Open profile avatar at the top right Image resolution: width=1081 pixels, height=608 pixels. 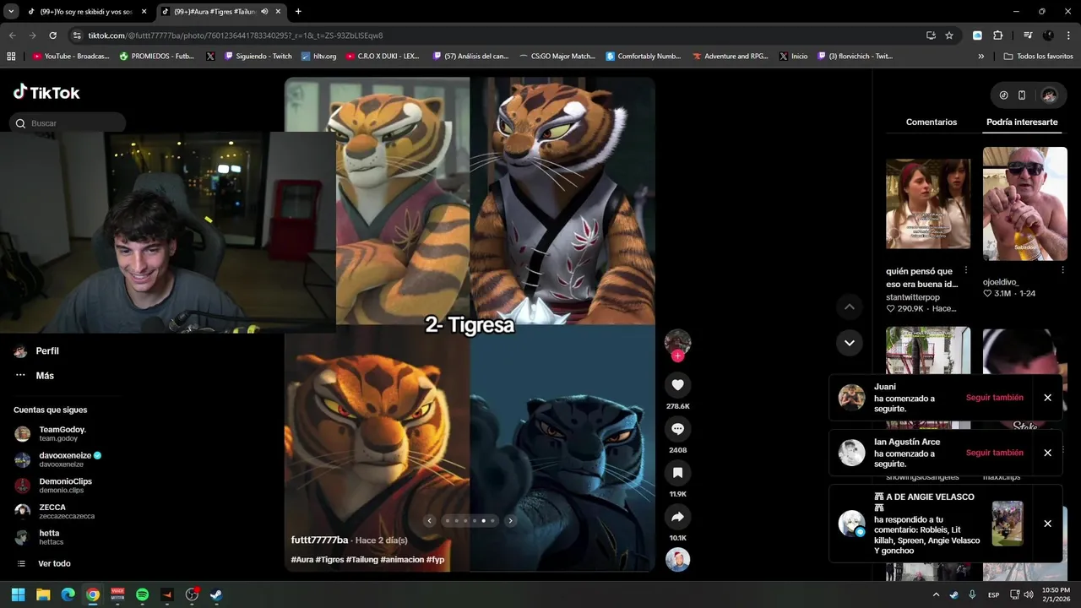[x=1049, y=95]
